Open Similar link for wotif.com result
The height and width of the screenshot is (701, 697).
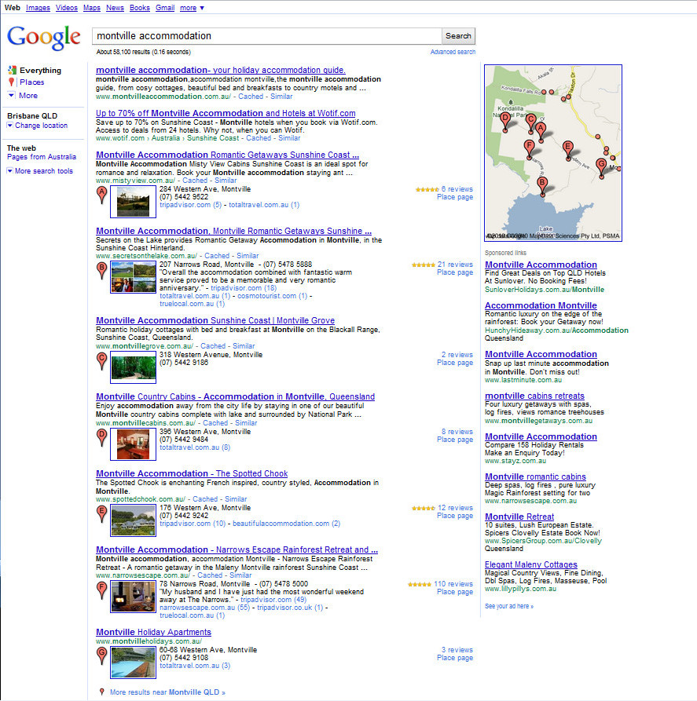[x=289, y=138]
